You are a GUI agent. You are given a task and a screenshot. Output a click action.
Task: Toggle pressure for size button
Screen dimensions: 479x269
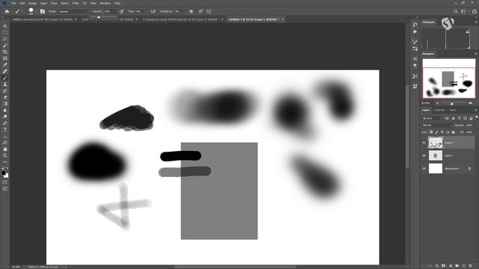pos(201,11)
